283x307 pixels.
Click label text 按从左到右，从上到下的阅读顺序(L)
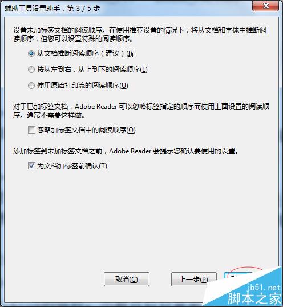pos(92,70)
